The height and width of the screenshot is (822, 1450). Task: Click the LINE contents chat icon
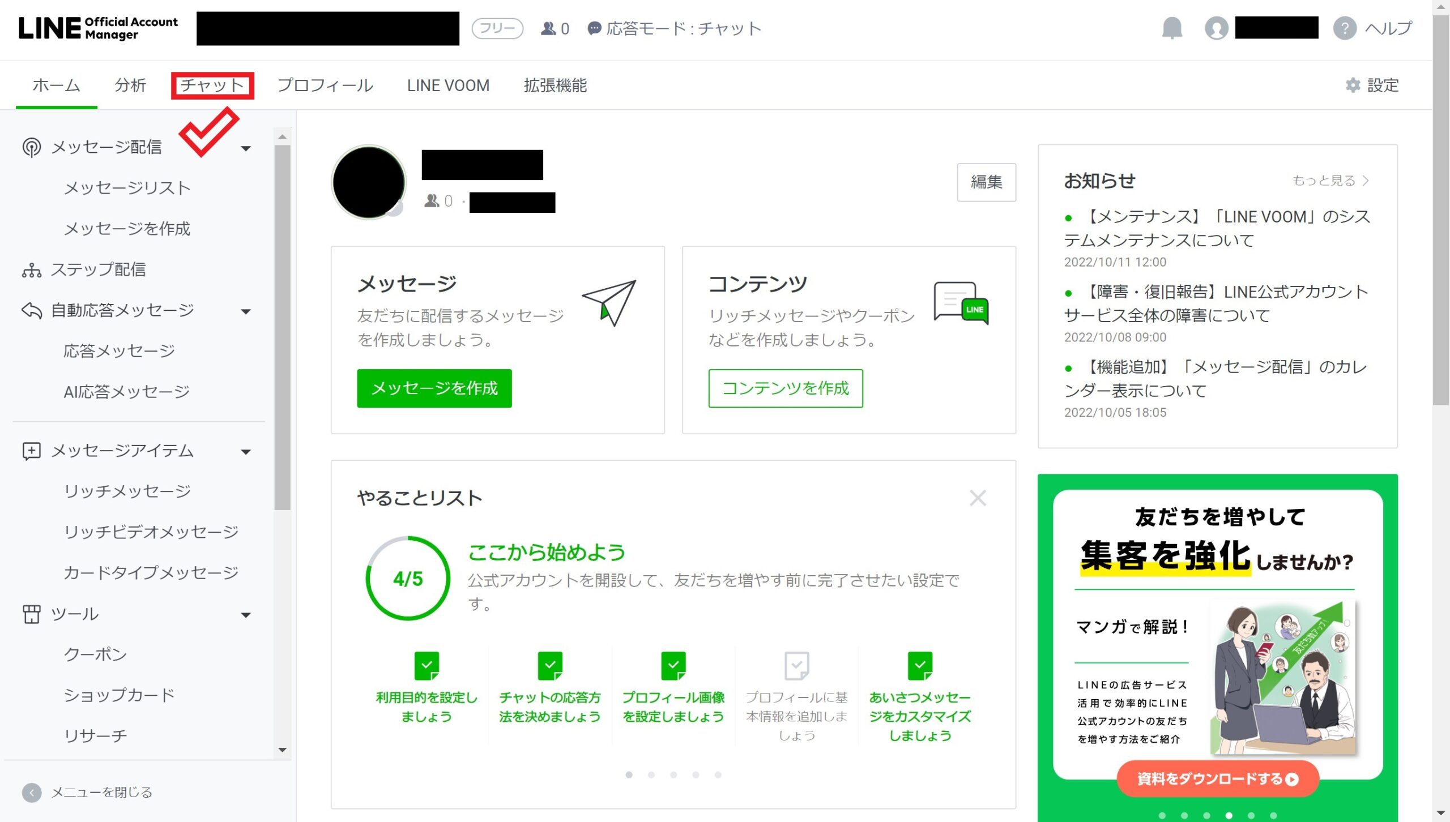coord(961,303)
